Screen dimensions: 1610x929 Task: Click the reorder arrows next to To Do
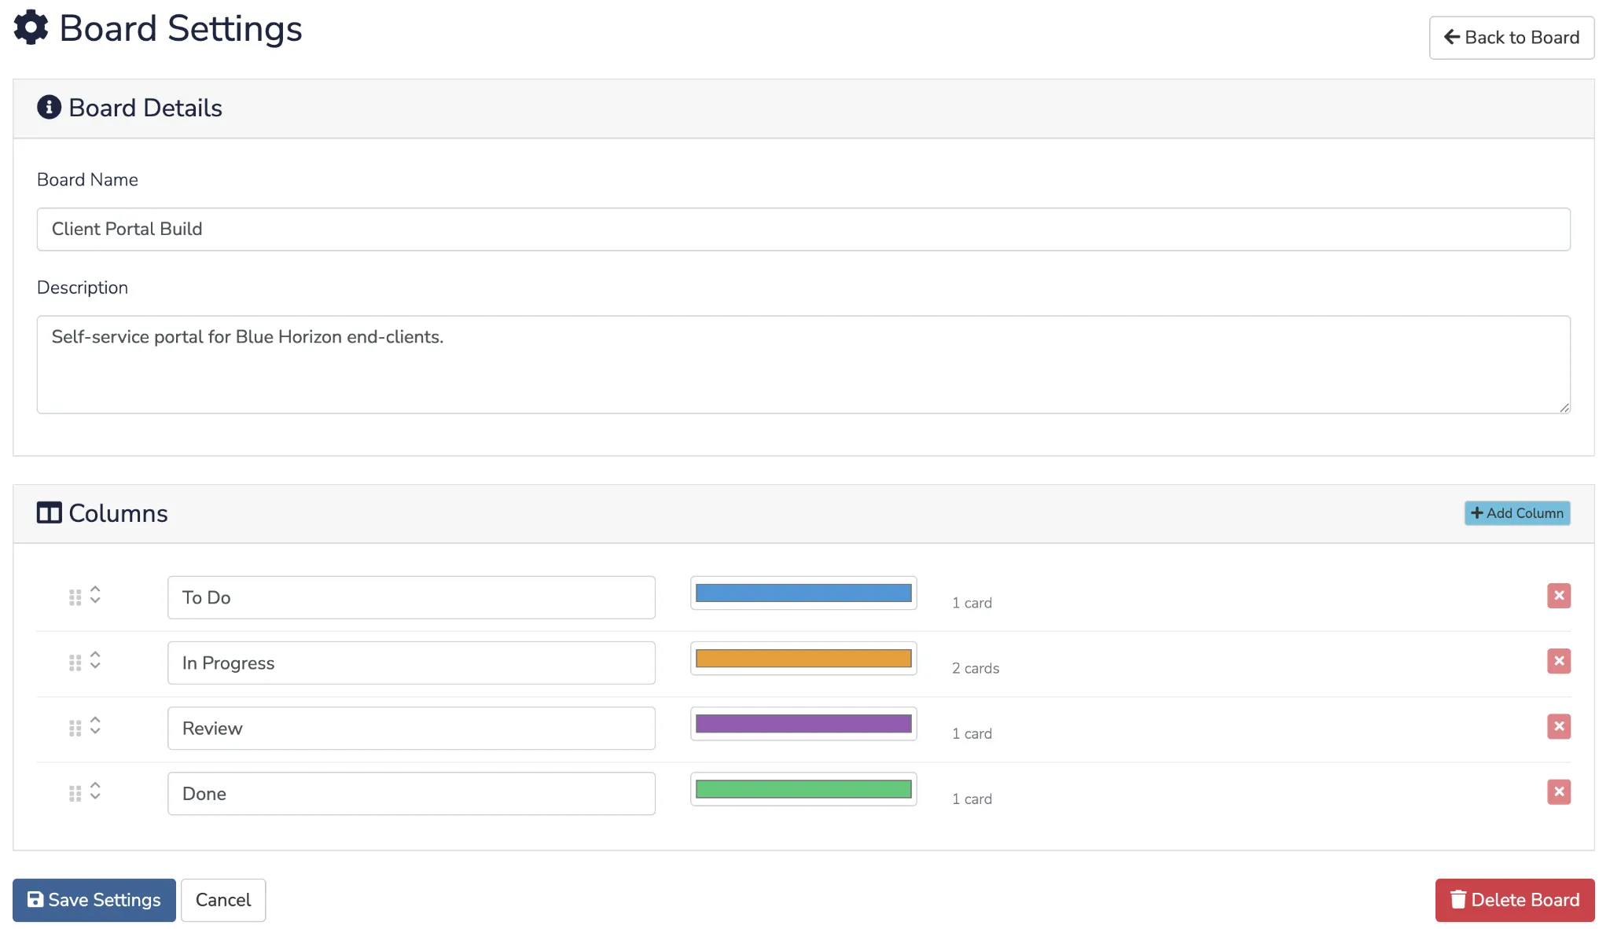pos(96,596)
